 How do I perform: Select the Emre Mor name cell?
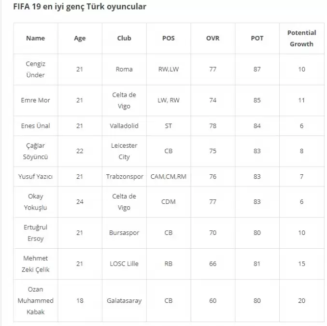pyautogui.click(x=35, y=100)
